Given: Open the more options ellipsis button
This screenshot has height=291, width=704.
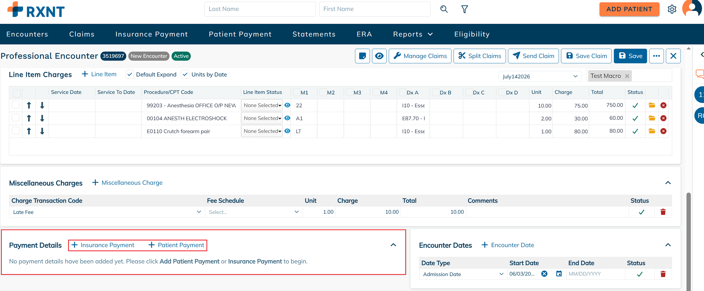Looking at the screenshot, I should click(x=656, y=56).
